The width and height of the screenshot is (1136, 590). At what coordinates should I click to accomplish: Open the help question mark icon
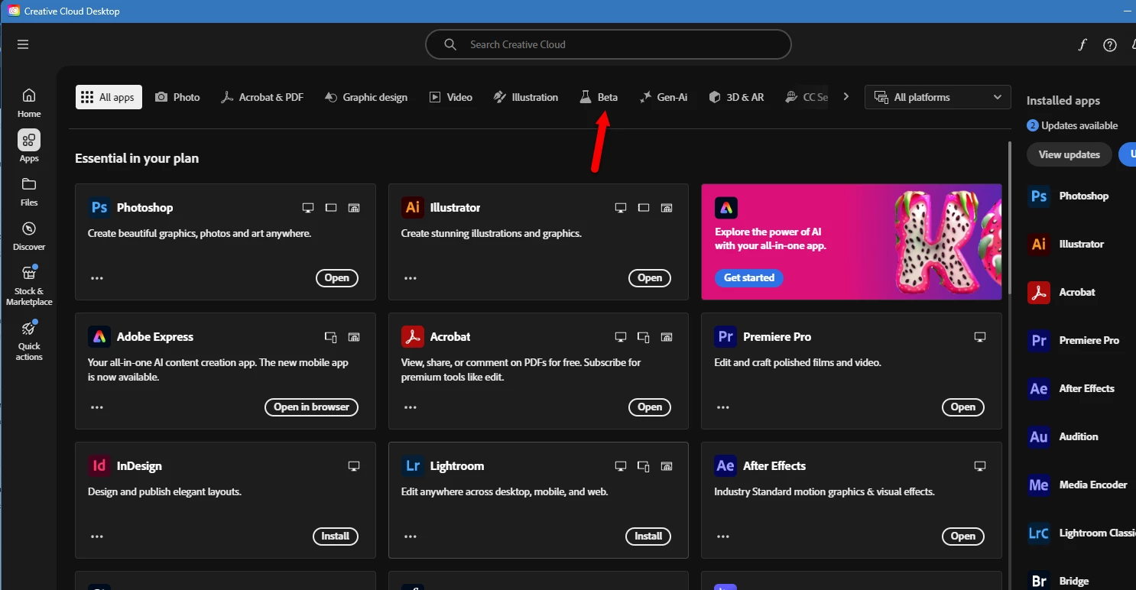pos(1110,45)
